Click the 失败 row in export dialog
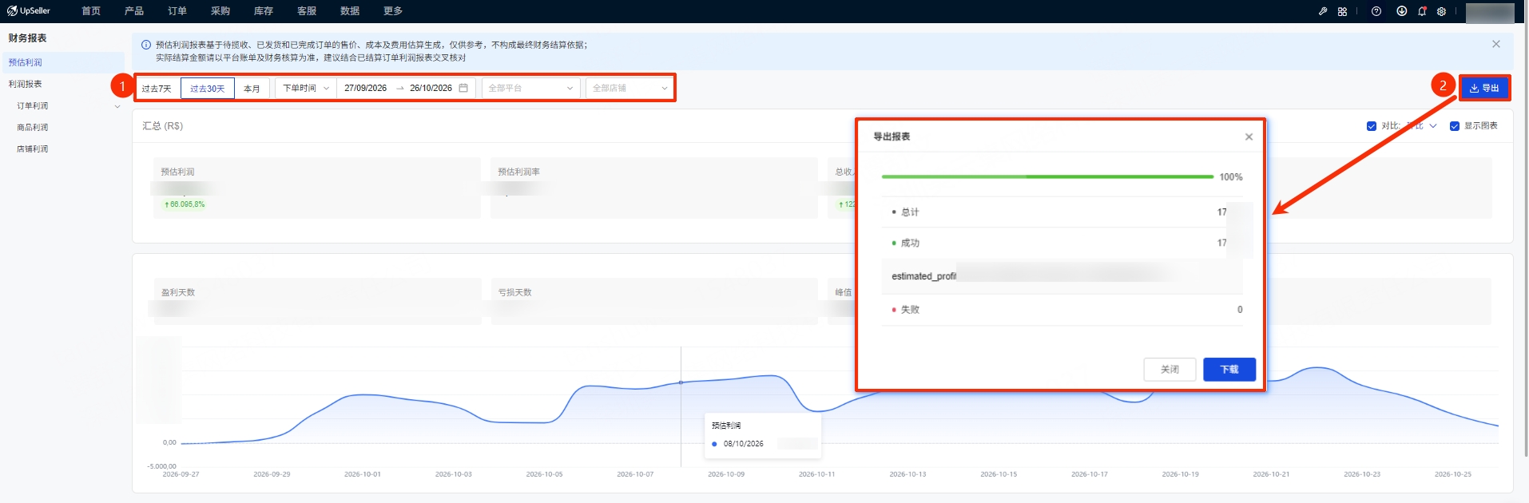1529x503 pixels. (x=1062, y=310)
